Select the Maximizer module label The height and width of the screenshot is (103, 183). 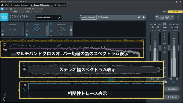61,25
